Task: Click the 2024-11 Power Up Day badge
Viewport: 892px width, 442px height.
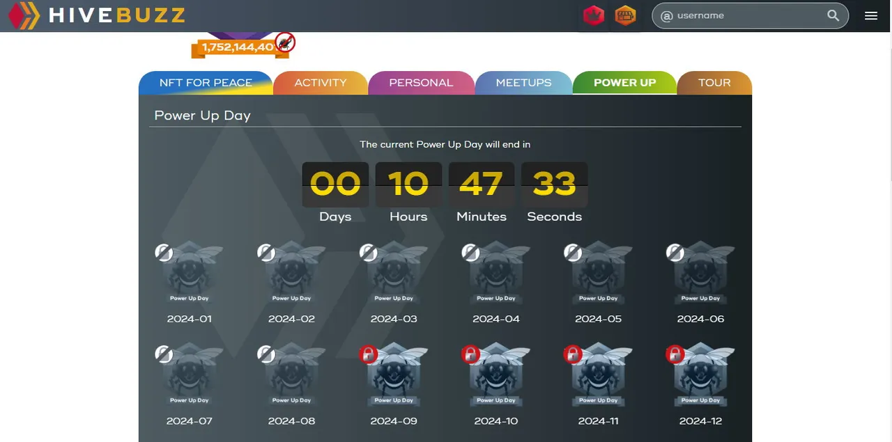Action: click(599, 374)
